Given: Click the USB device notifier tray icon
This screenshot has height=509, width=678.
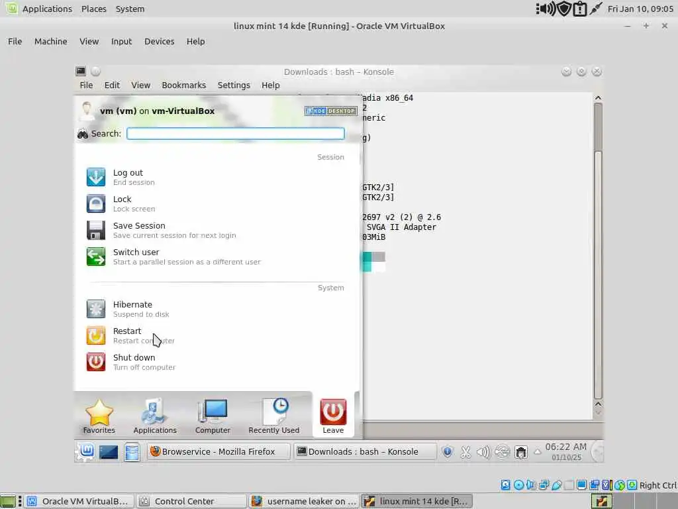Looking at the screenshot, I should pyautogui.click(x=502, y=452).
